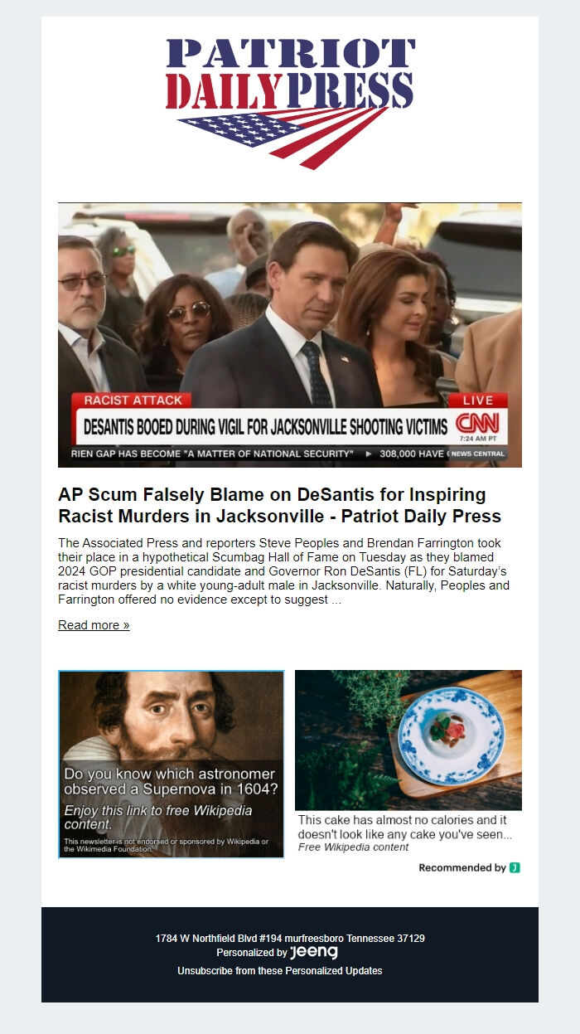Image resolution: width=580 pixels, height=1034 pixels.
Task: Click the Supernova in 1604 question text
Action: pyautogui.click(x=172, y=781)
